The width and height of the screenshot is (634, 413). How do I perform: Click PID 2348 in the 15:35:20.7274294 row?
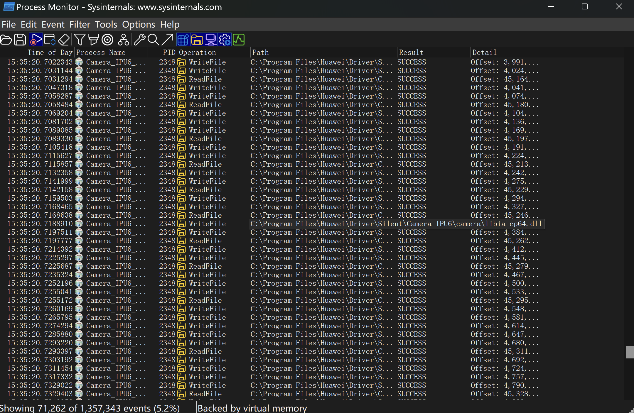click(x=167, y=326)
